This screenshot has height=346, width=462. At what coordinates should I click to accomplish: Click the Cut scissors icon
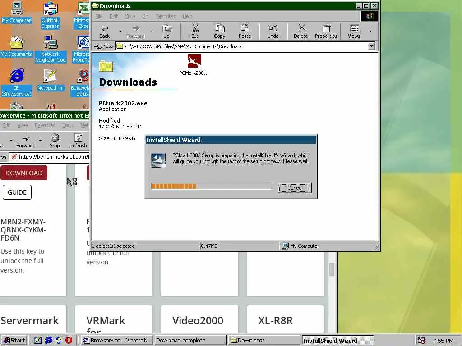pyautogui.click(x=194, y=31)
